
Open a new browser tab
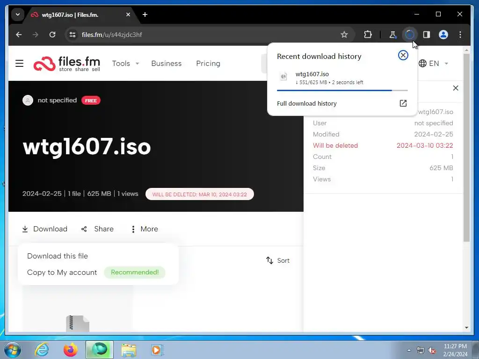point(145,14)
